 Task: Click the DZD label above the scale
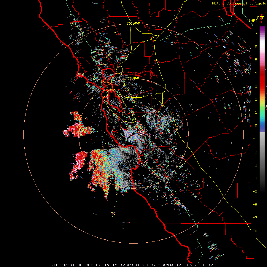pos(261,18)
